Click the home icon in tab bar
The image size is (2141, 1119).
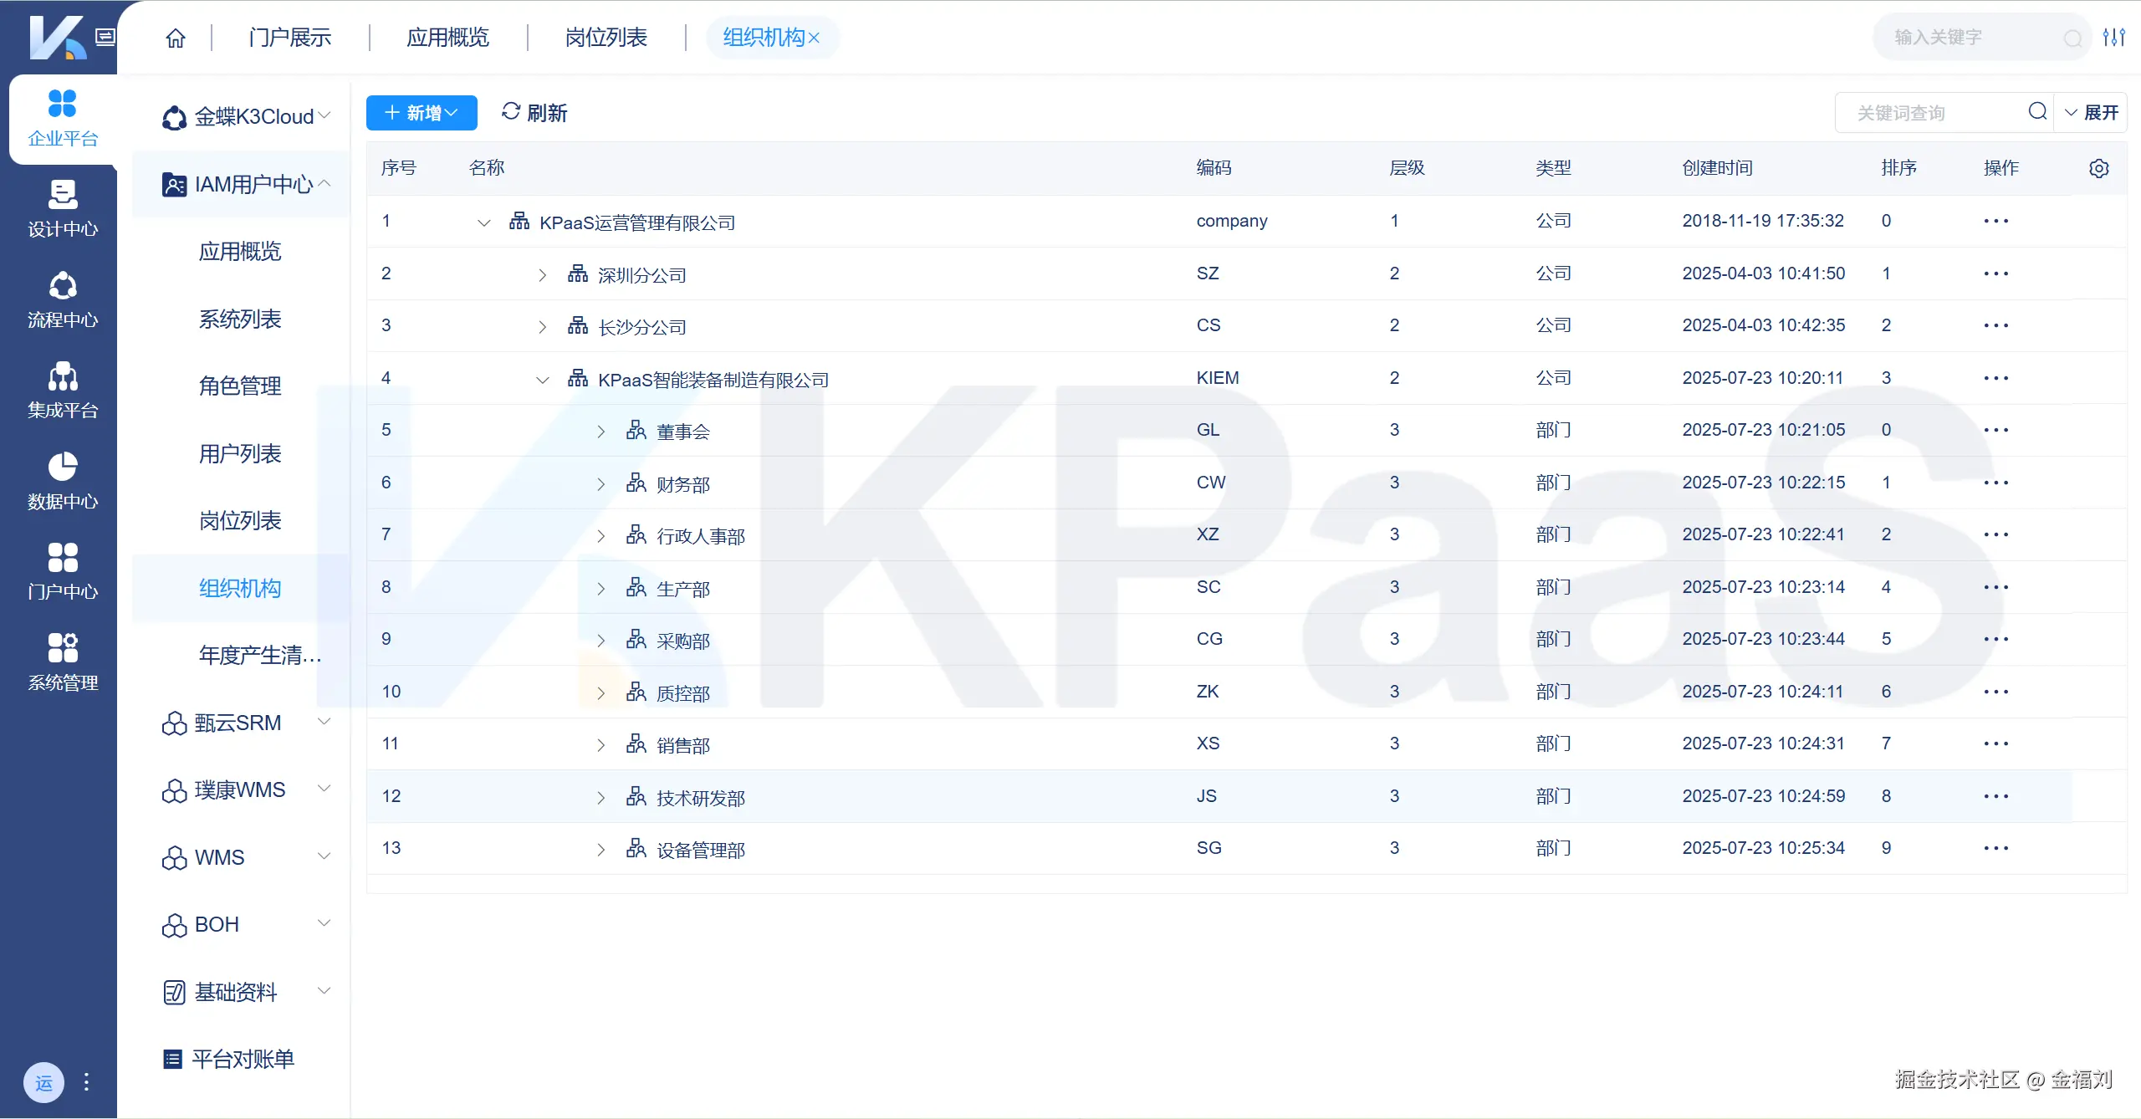coord(176,38)
